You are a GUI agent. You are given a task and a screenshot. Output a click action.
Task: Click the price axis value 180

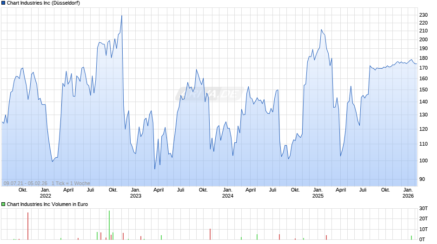(x=424, y=58)
